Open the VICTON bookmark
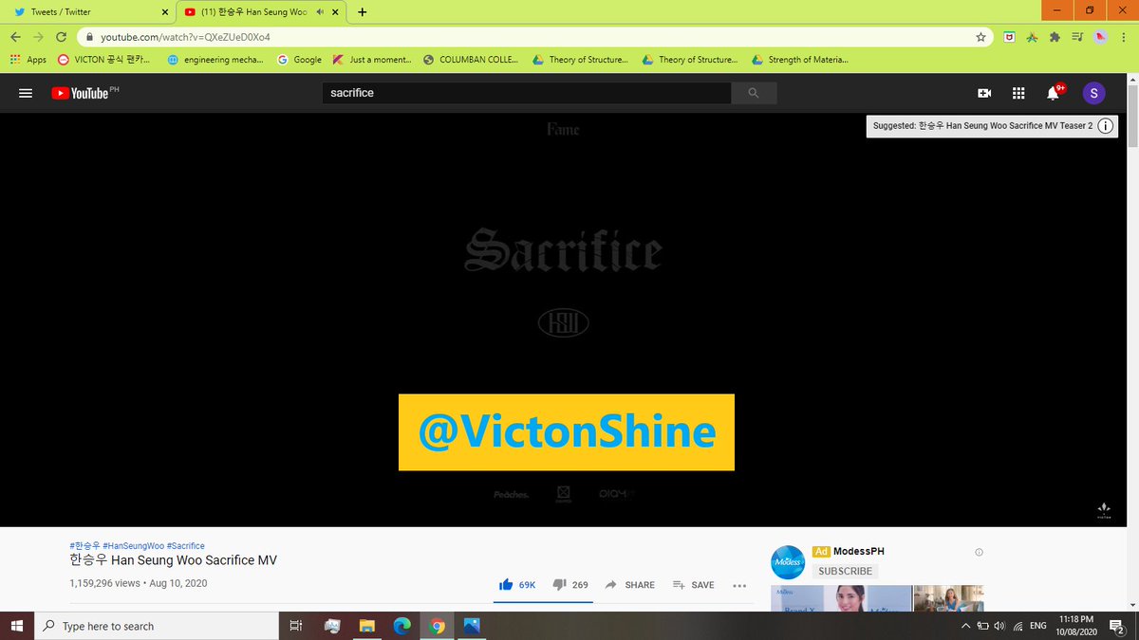The height and width of the screenshot is (640, 1139). coord(104,60)
